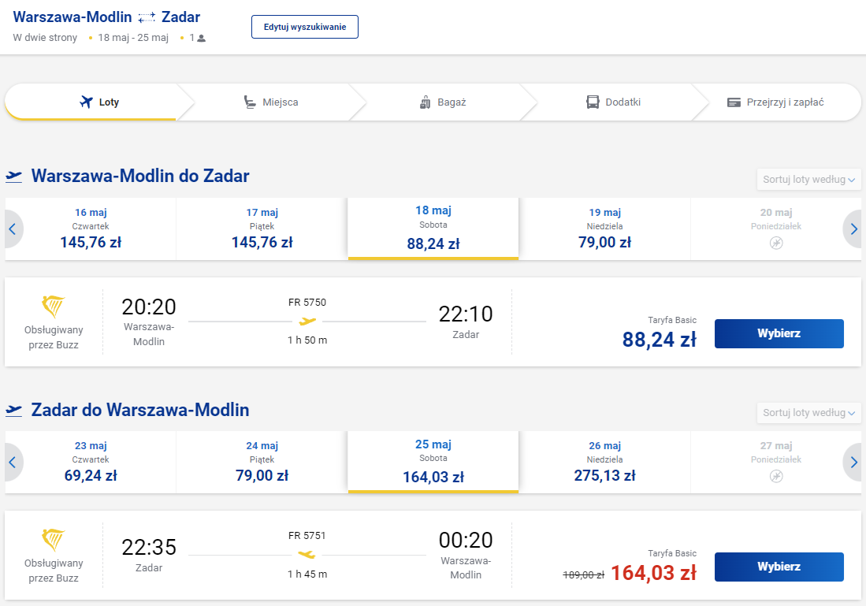866x606 pixels.
Task: Click Ryanair harp logo on outbound flight
Action: point(54,307)
